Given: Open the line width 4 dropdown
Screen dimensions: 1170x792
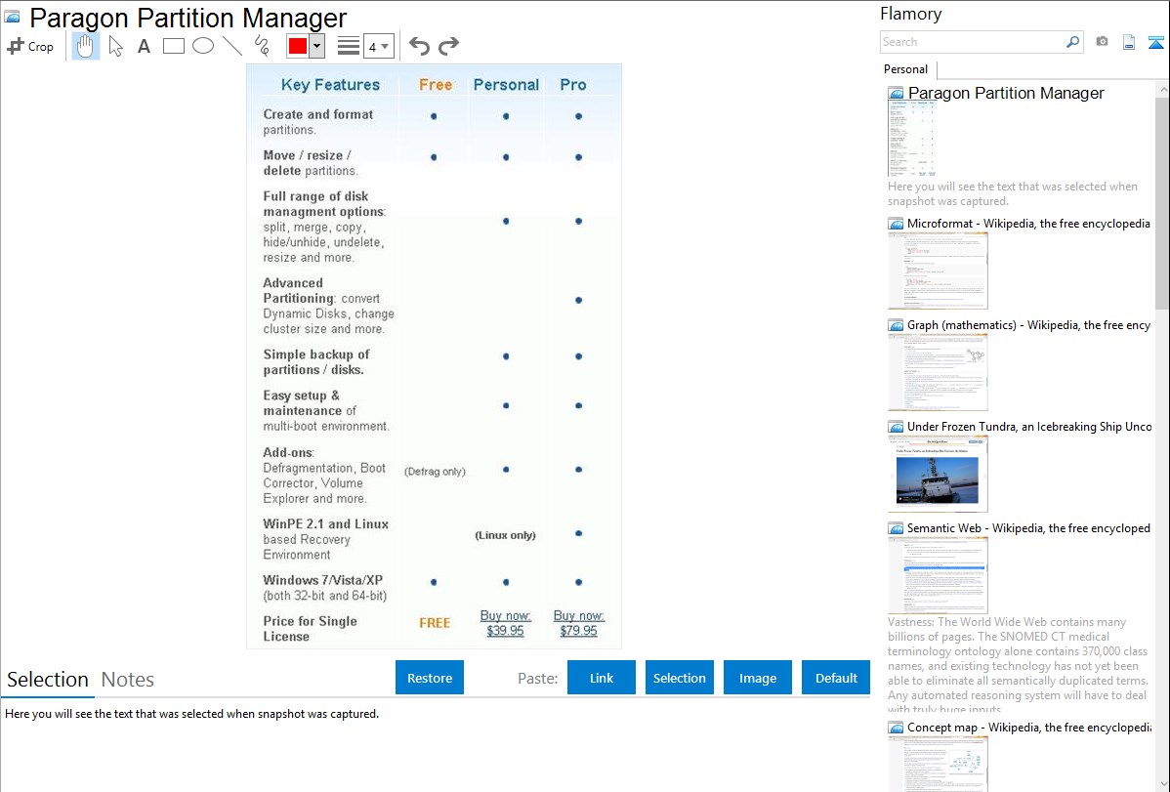Looking at the screenshot, I should click(379, 46).
